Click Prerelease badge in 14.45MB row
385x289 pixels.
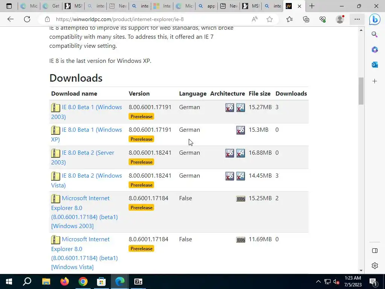tap(141, 185)
